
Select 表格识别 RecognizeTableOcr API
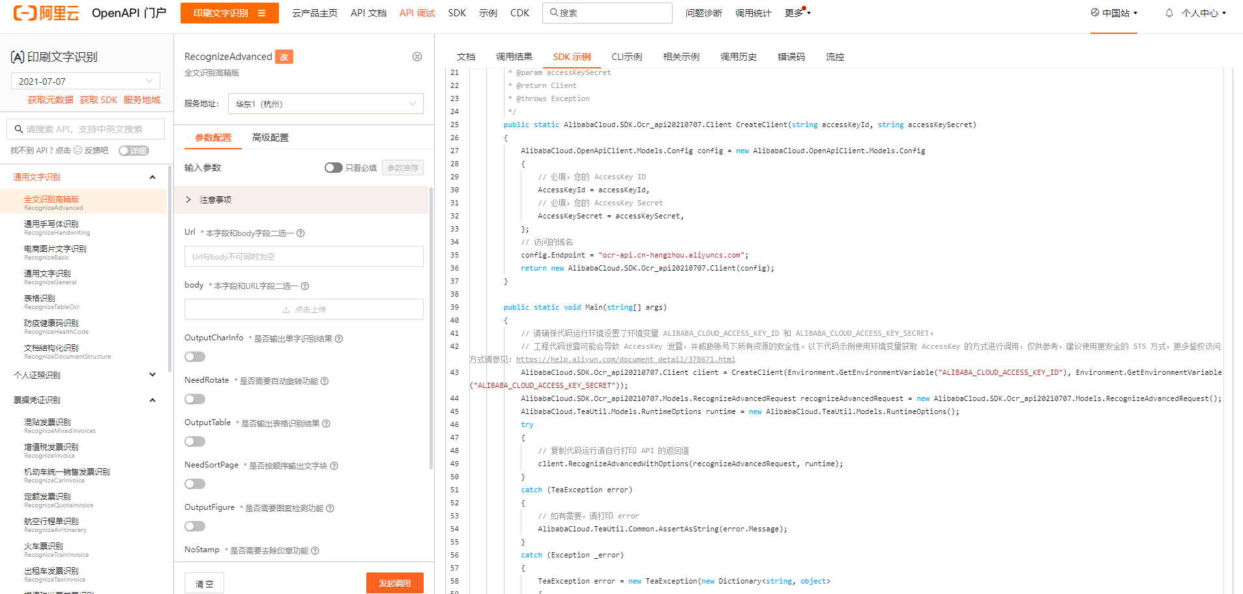point(83,301)
